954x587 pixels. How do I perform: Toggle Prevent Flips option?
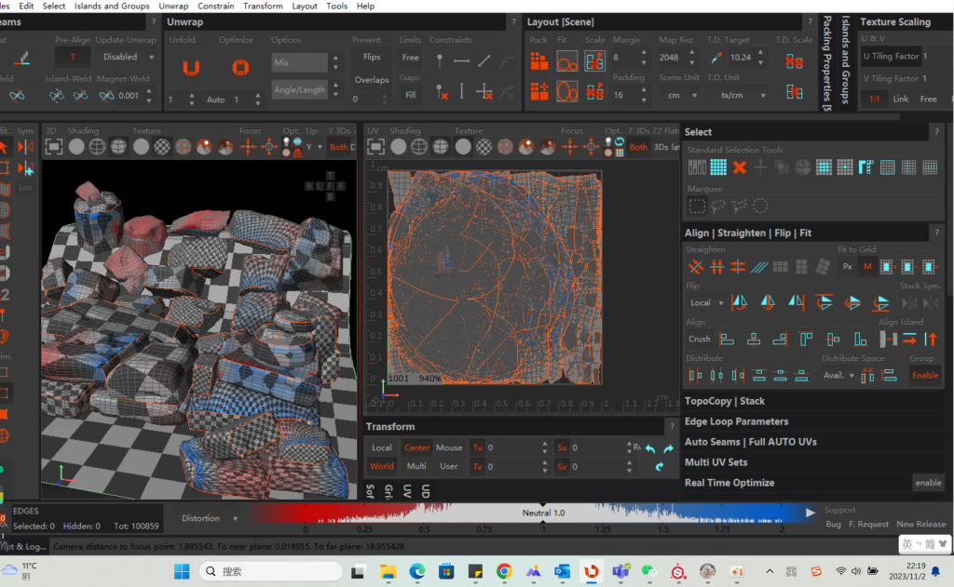pyautogui.click(x=372, y=57)
